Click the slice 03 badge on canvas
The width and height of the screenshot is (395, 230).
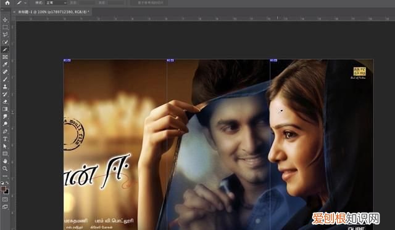[x=273, y=60]
